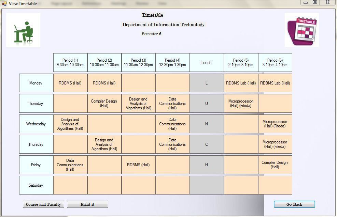Image resolution: width=337 pixels, height=217 pixels.
Task: Select Thursday Design and Analysis of Algorithms cell
Action: 104,144
